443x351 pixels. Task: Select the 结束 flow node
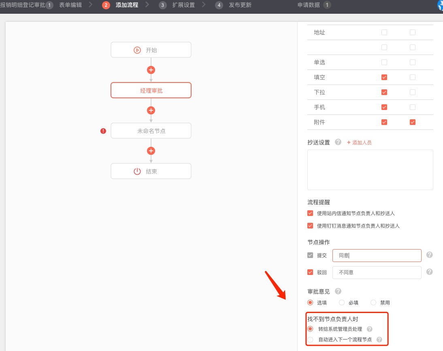click(151, 171)
